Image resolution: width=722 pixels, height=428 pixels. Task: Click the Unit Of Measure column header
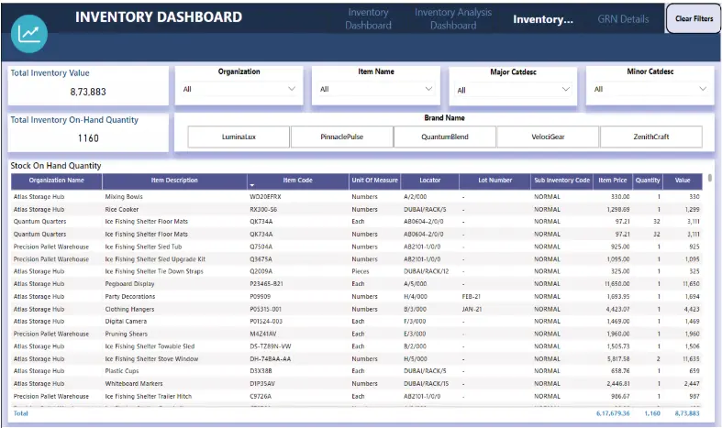[x=375, y=181]
